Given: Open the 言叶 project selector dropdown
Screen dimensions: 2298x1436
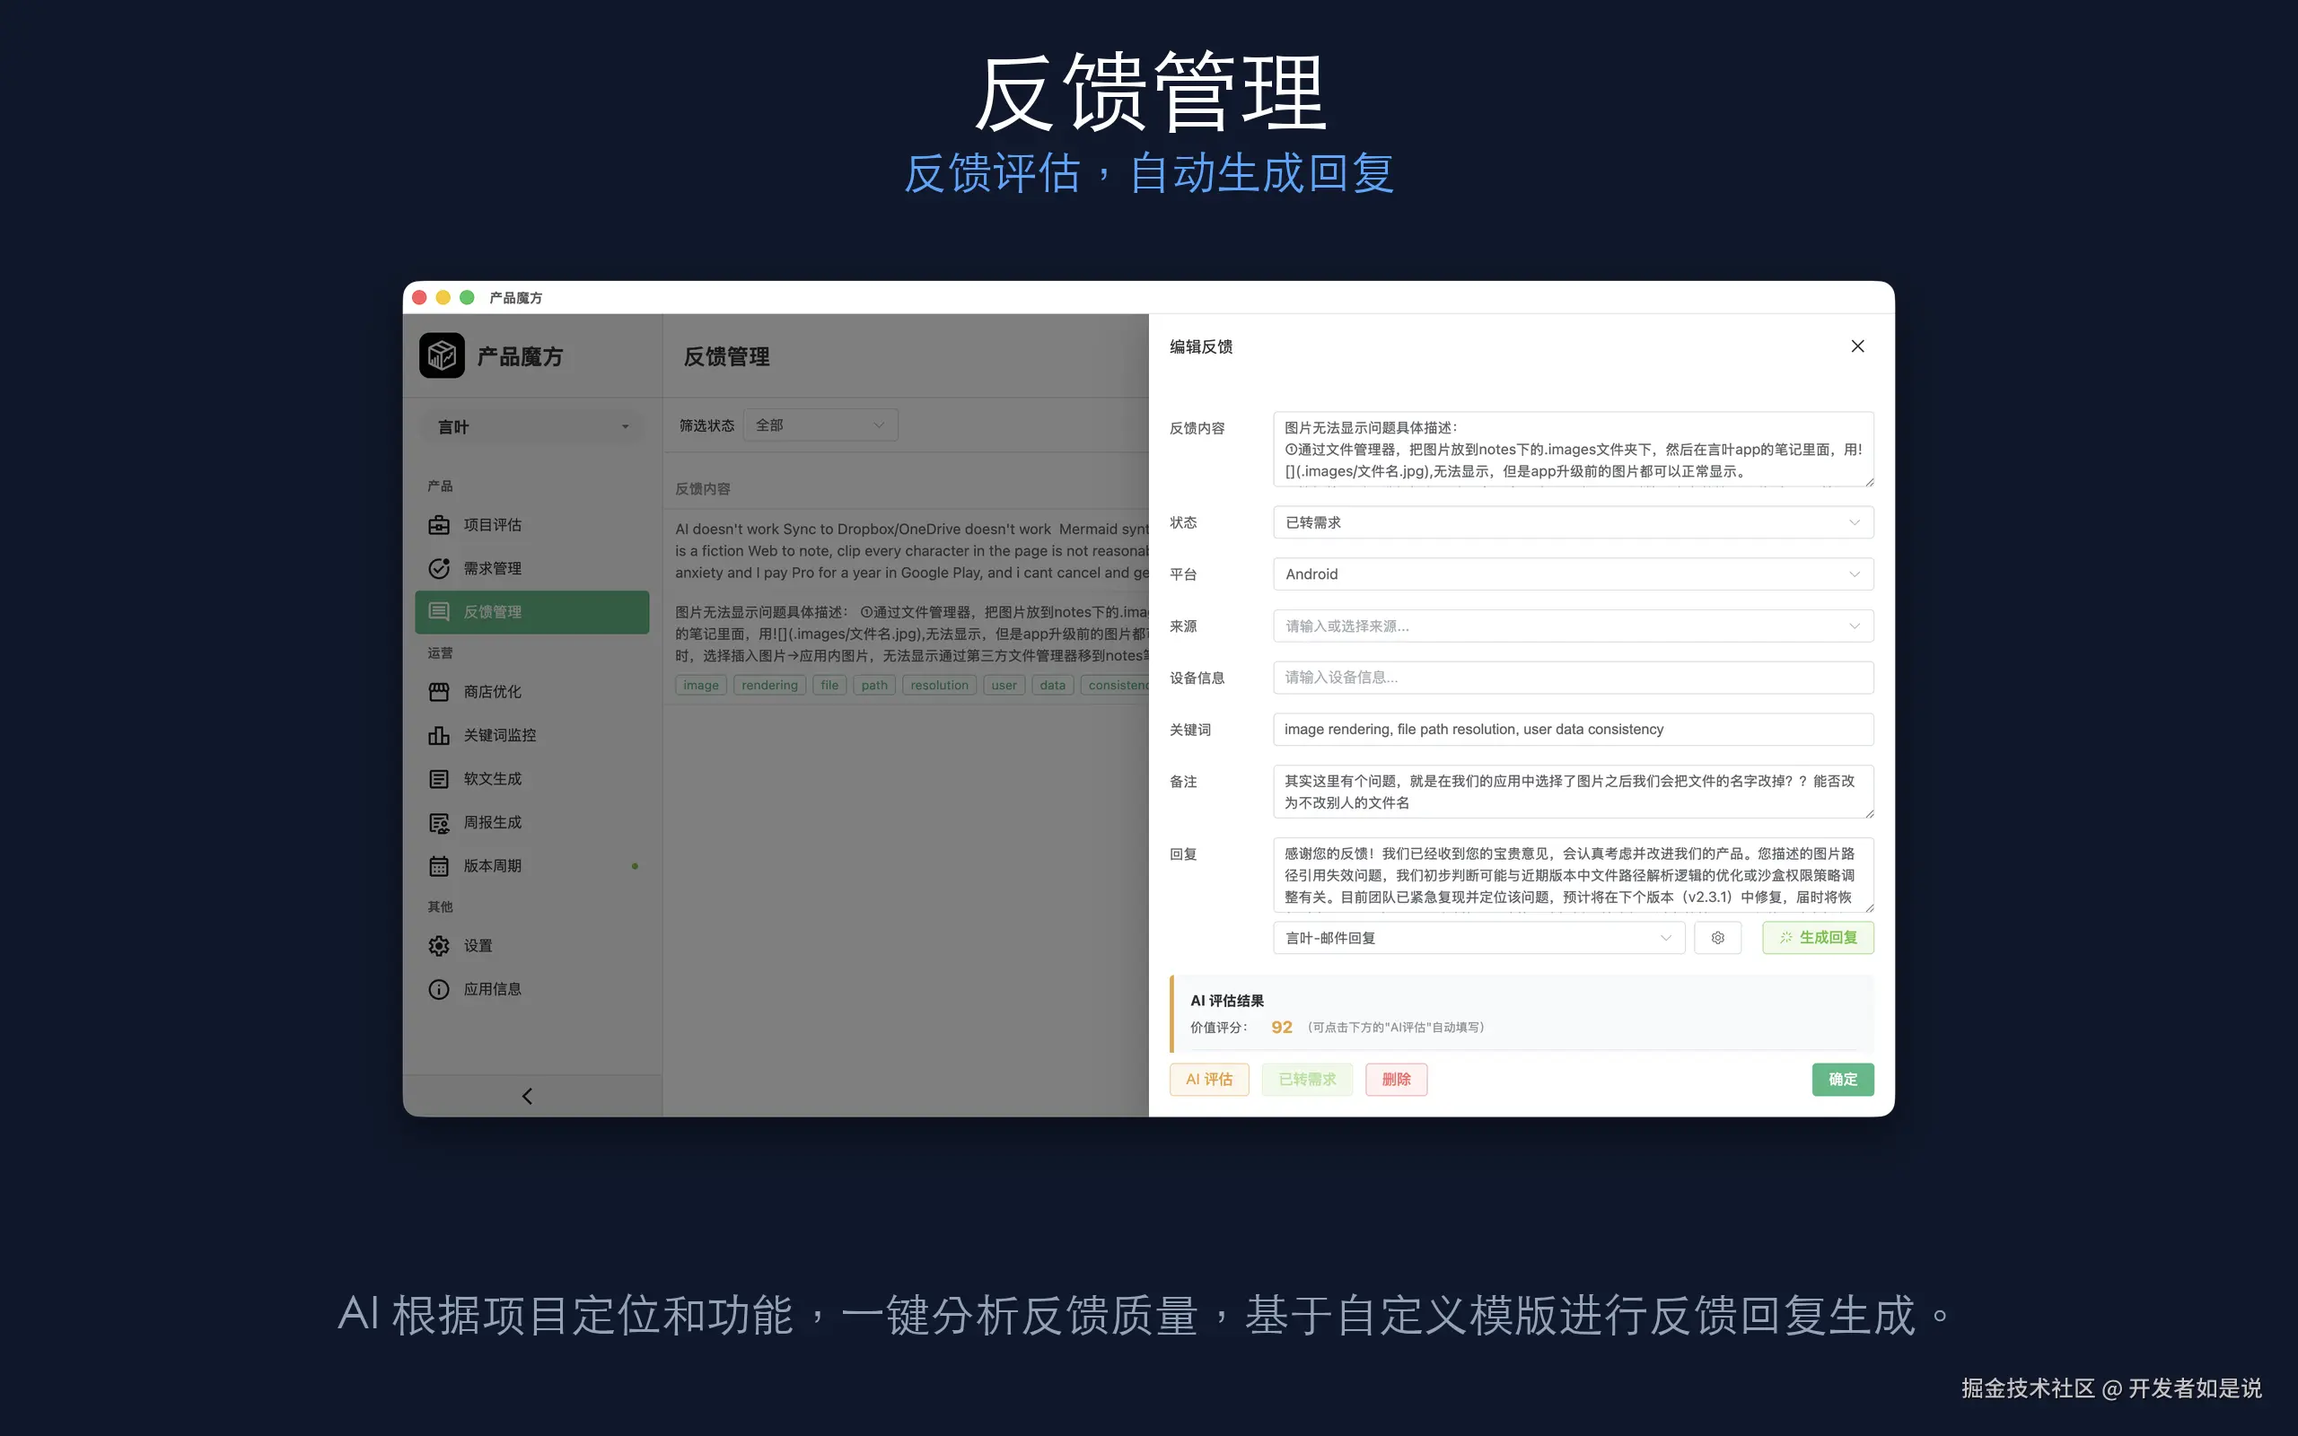Looking at the screenshot, I should 531,427.
